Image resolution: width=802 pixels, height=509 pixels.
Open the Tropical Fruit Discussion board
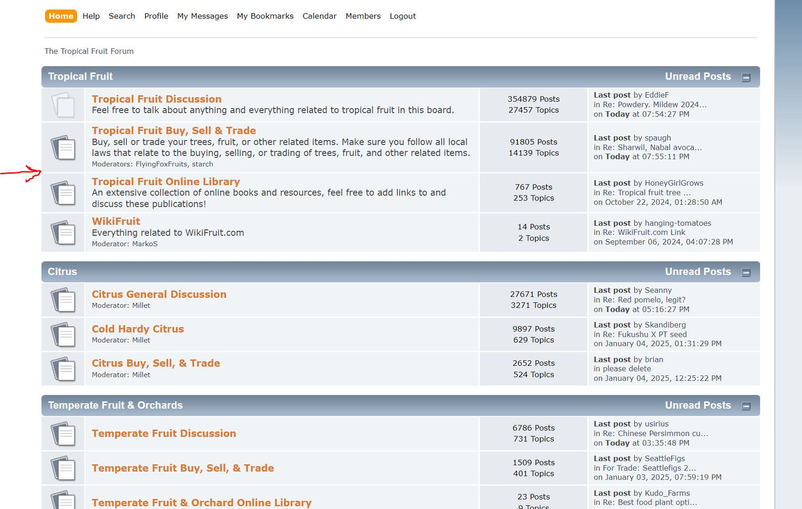[157, 99]
